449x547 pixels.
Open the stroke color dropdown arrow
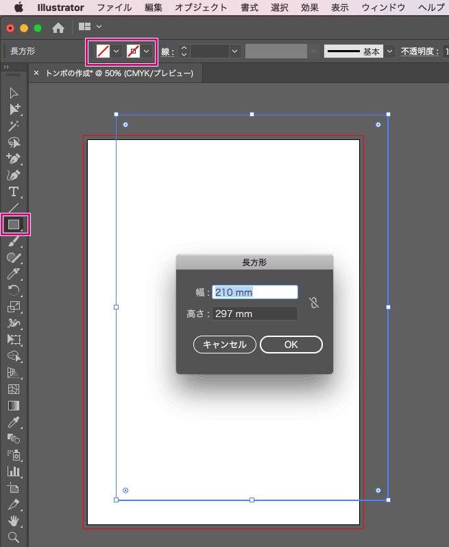(147, 51)
